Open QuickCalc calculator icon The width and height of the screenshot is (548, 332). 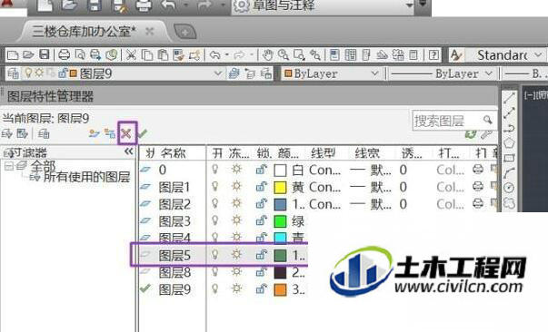pos(413,55)
